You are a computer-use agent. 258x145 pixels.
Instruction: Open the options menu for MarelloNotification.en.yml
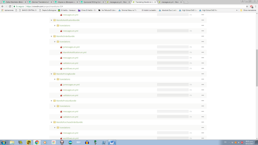click(202, 52)
